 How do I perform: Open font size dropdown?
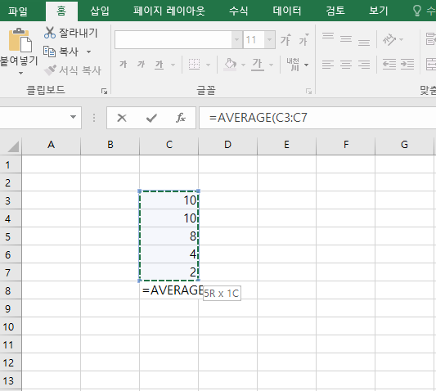click(269, 40)
